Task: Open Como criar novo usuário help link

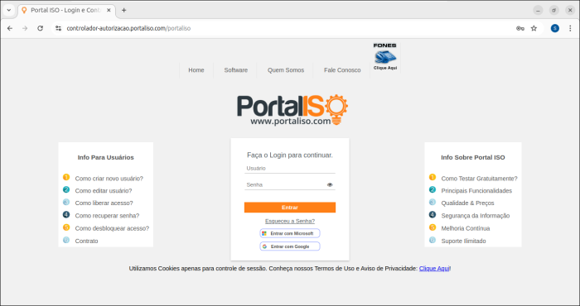Action: coord(109,179)
